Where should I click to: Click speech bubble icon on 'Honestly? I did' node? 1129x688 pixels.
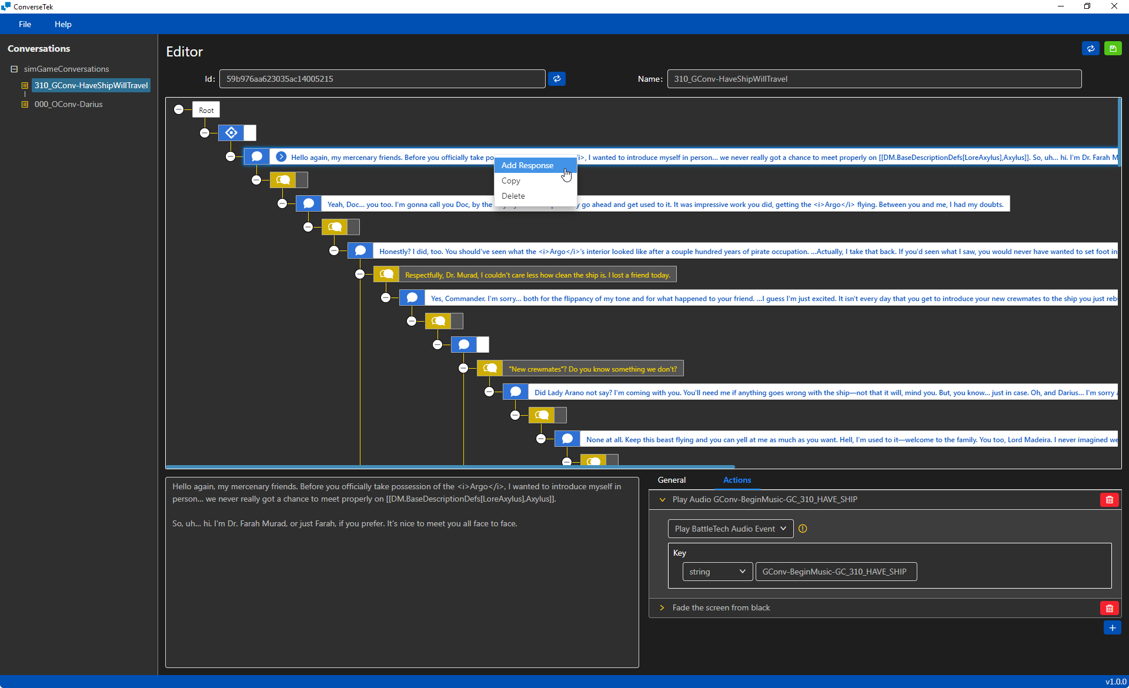(360, 251)
